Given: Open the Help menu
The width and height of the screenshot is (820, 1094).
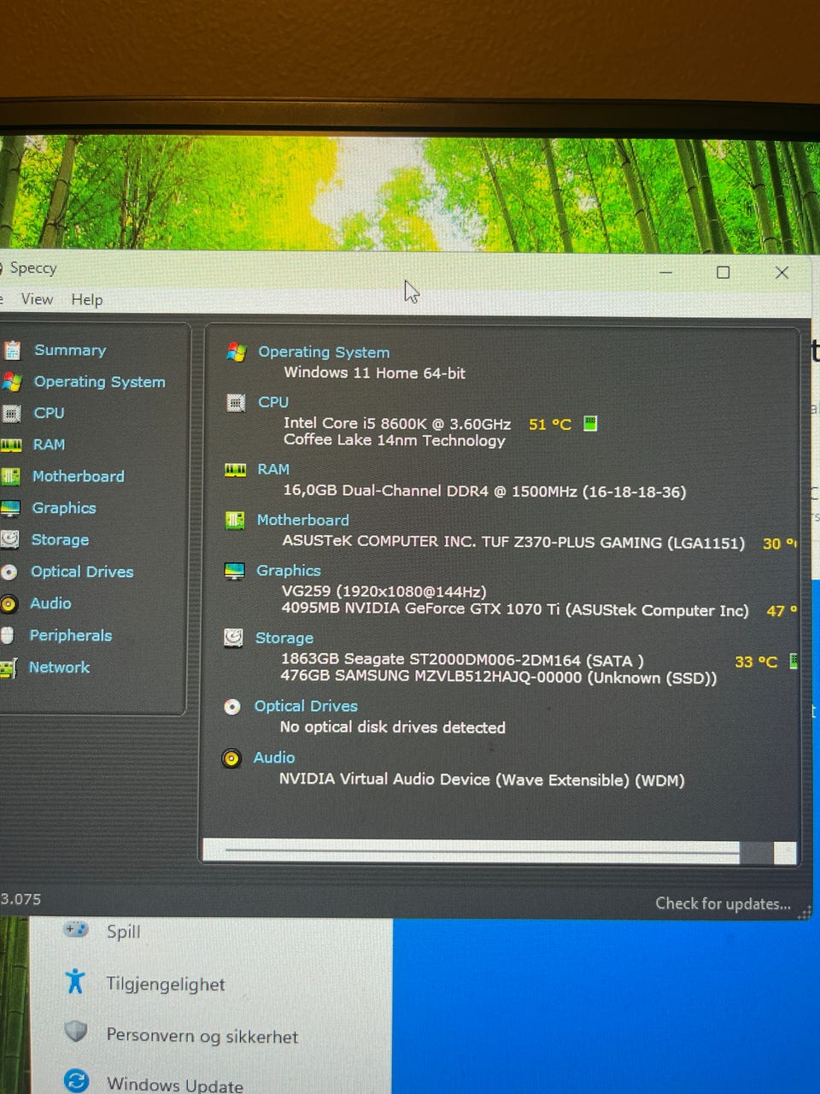Looking at the screenshot, I should click(x=86, y=299).
